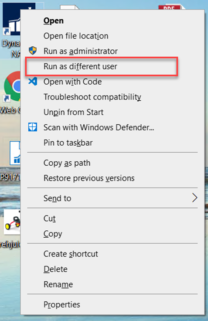
Task: Click the Dynamics NAV desktop shortcut icon
Action: tap(12, 20)
